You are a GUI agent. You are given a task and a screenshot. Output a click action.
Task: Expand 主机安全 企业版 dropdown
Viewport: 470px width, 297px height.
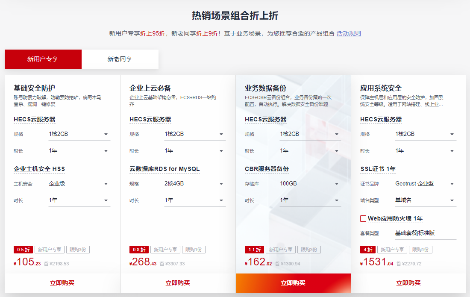pos(79,184)
